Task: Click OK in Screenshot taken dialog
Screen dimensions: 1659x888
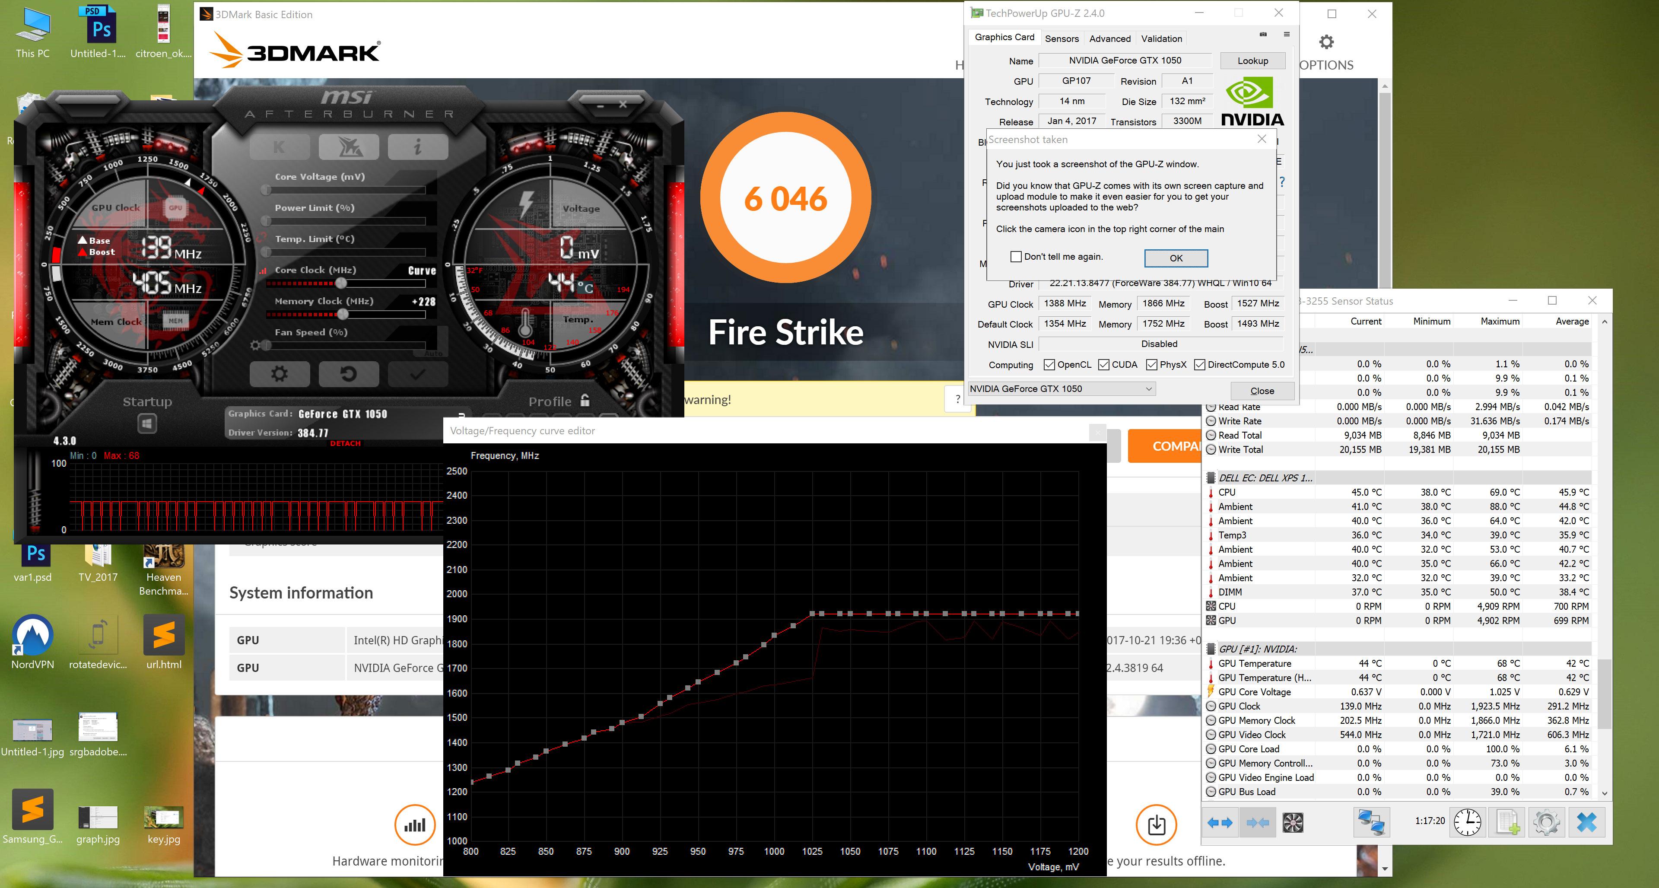Action: pyautogui.click(x=1176, y=258)
